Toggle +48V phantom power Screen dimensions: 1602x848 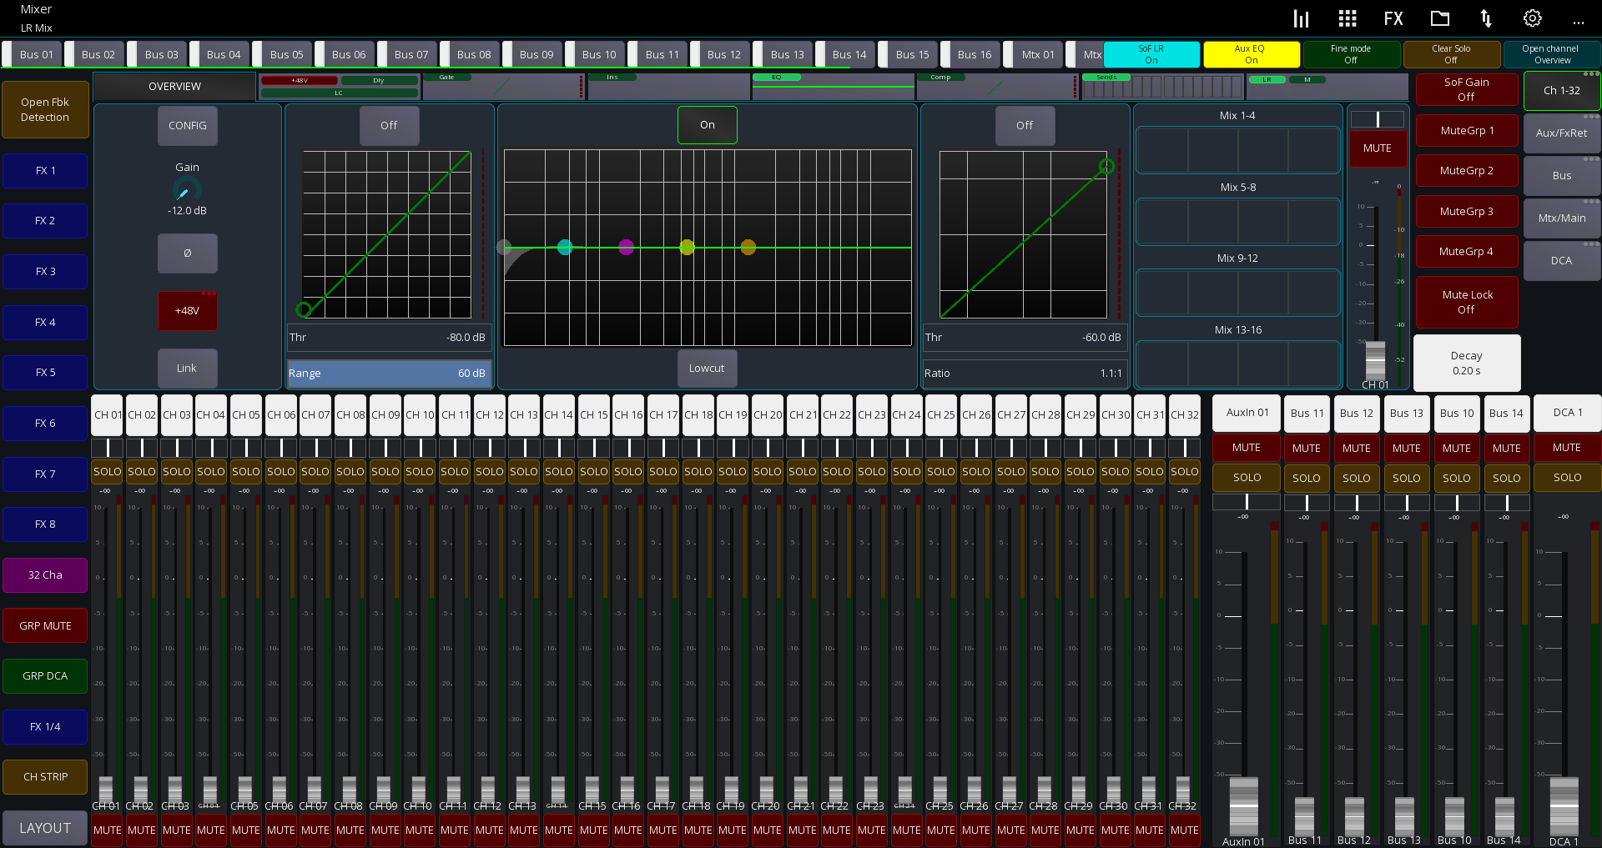pos(188,311)
